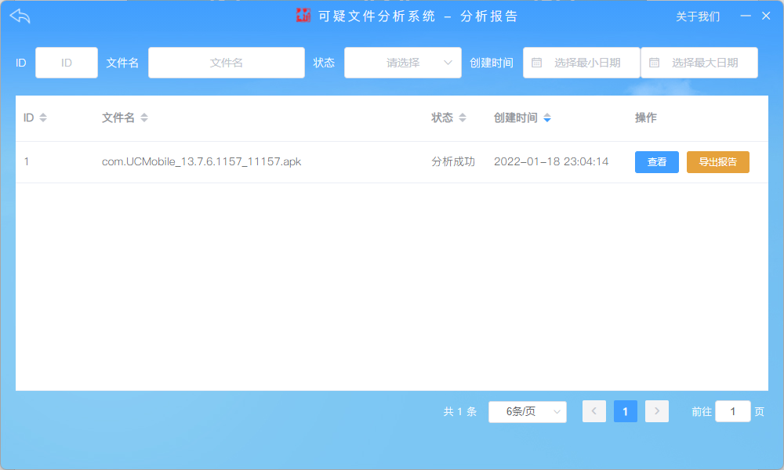The width and height of the screenshot is (784, 470).
Task: Click calendar icon in 选择最大日期 field
Action: click(655, 63)
